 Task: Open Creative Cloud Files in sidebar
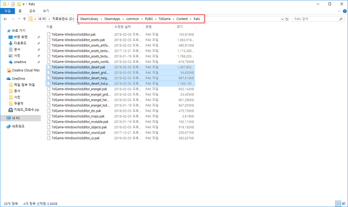tap(25, 70)
